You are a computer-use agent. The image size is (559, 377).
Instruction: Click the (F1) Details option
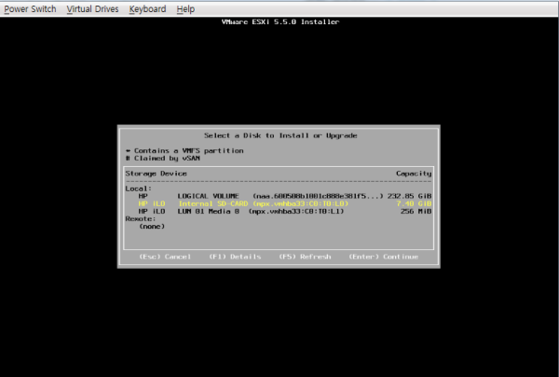coord(235,257)
